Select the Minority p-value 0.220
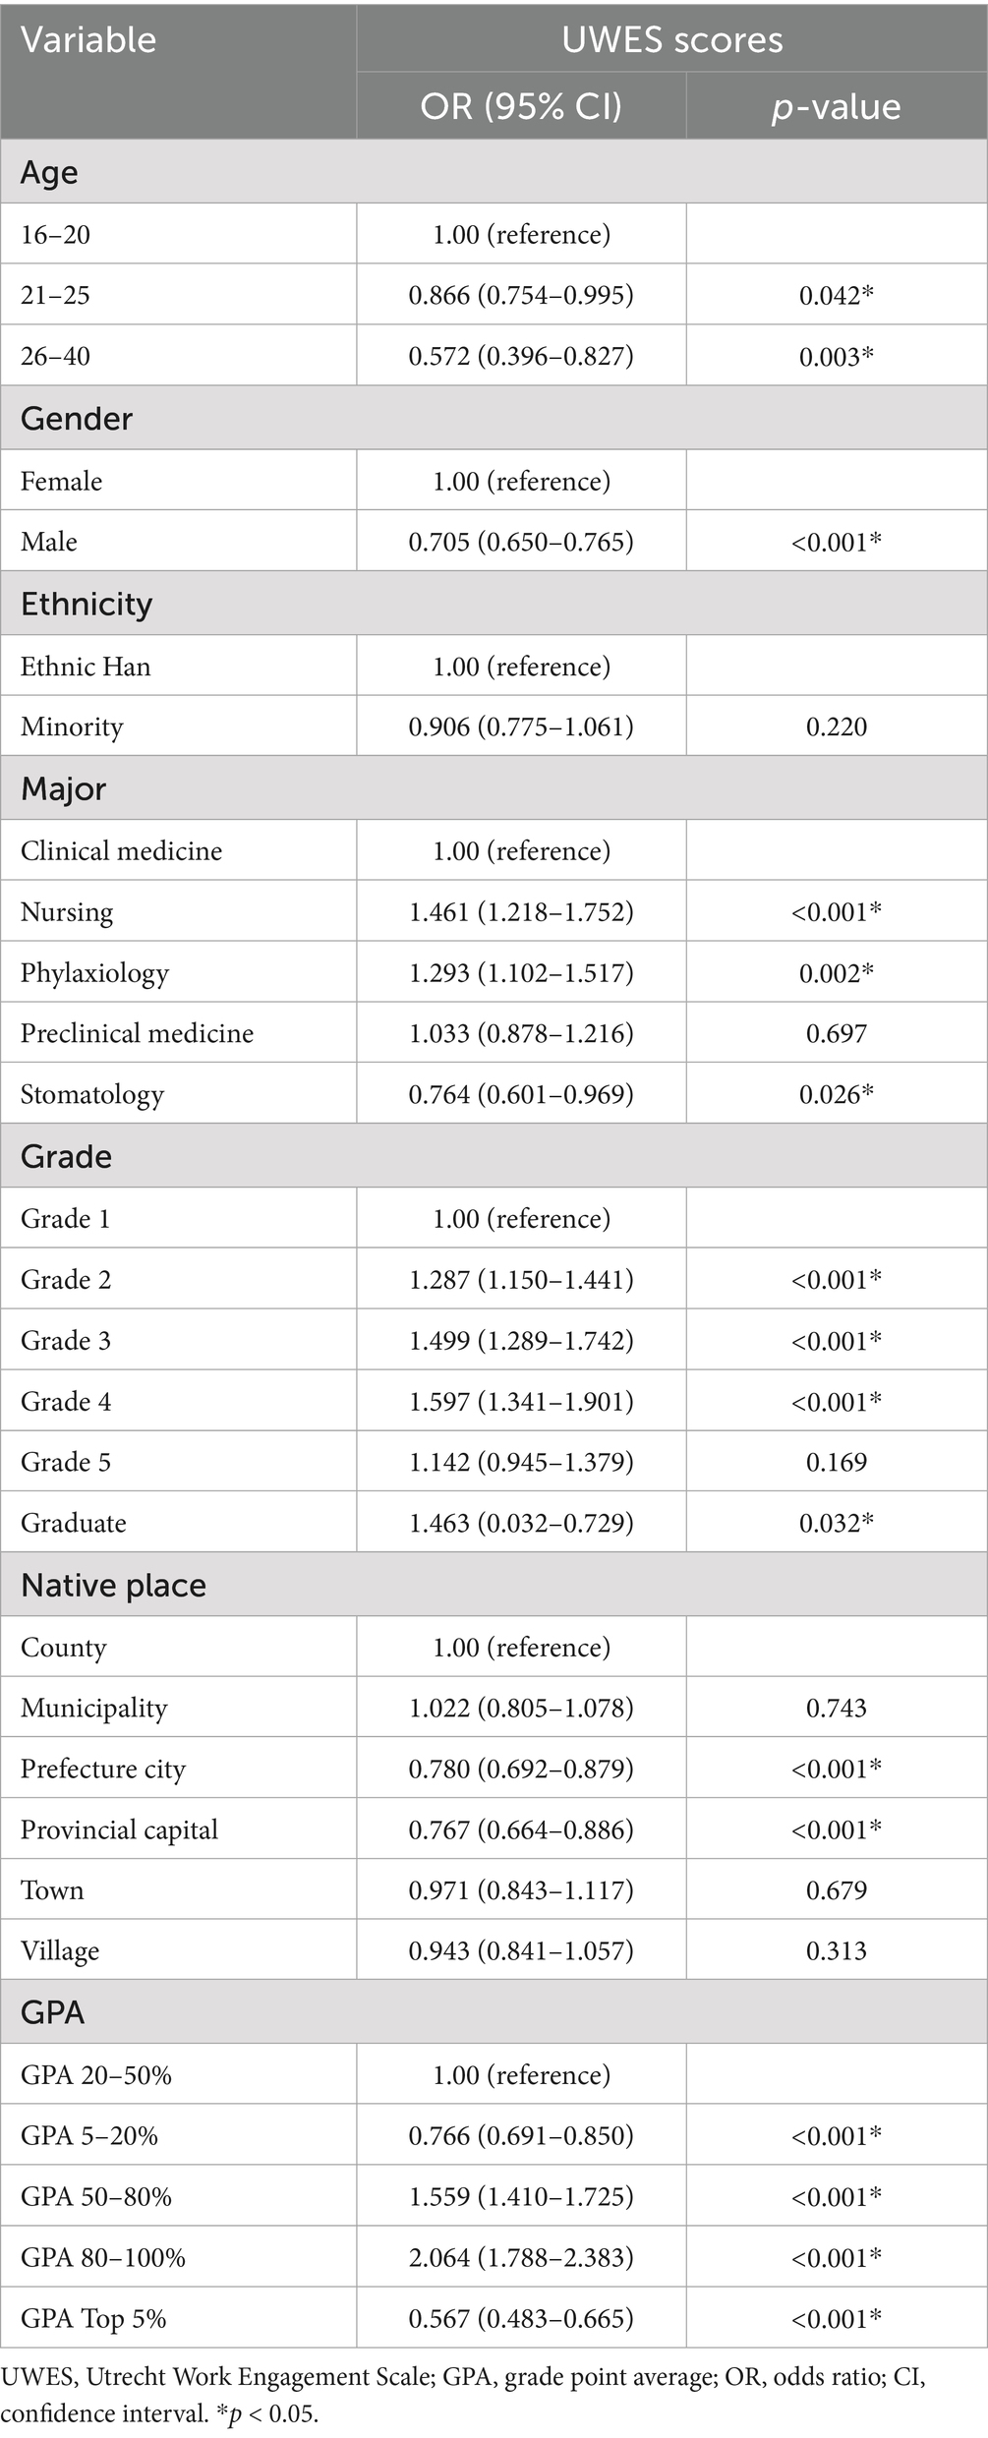This screenshot has width=988, height=2438. pos(836,726)
